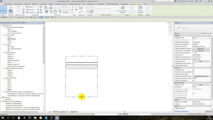The height and width of the screenshot is (120, 213).
Task: Toggle Показать границу обрезки checkbox
Action: [x=193, y=72]
